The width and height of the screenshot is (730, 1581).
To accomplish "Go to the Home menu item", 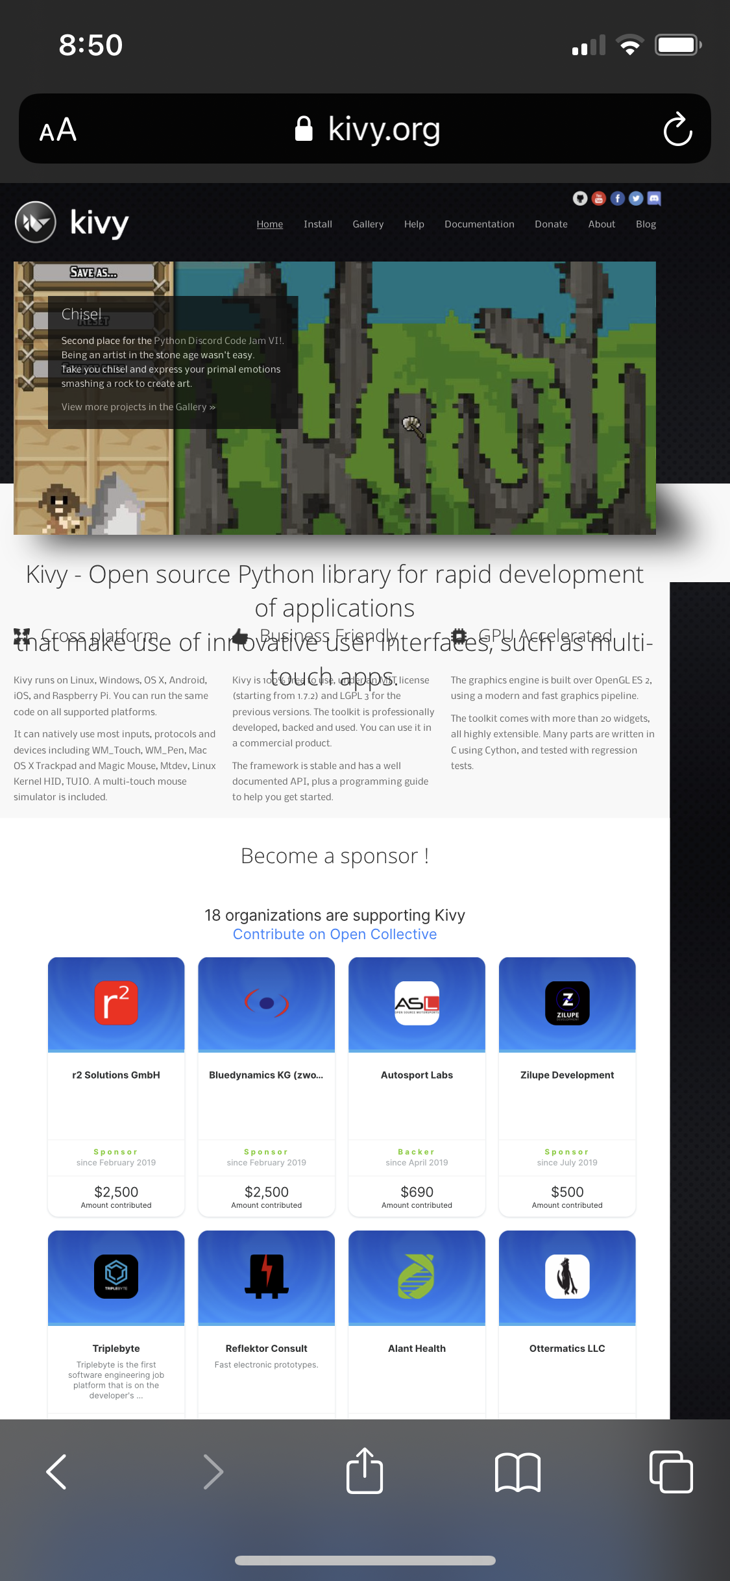I will (x=270, y=224).
